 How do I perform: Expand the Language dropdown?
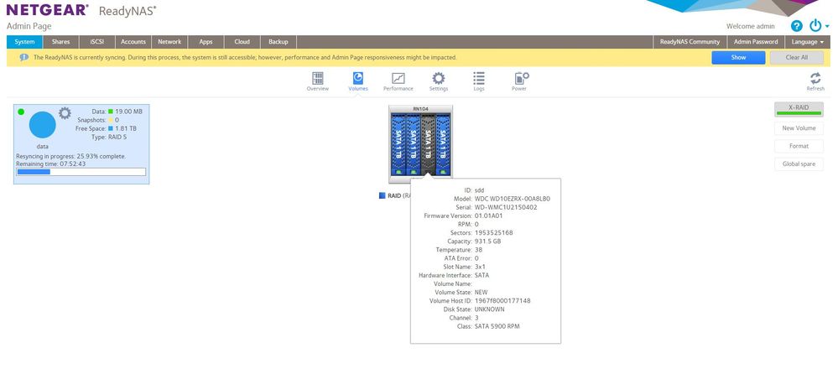[808, 42]
